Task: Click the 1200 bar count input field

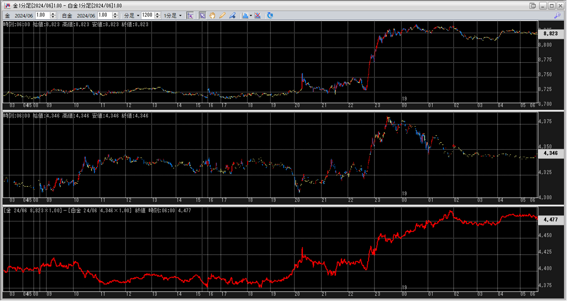Action: [x=147, y=15]
